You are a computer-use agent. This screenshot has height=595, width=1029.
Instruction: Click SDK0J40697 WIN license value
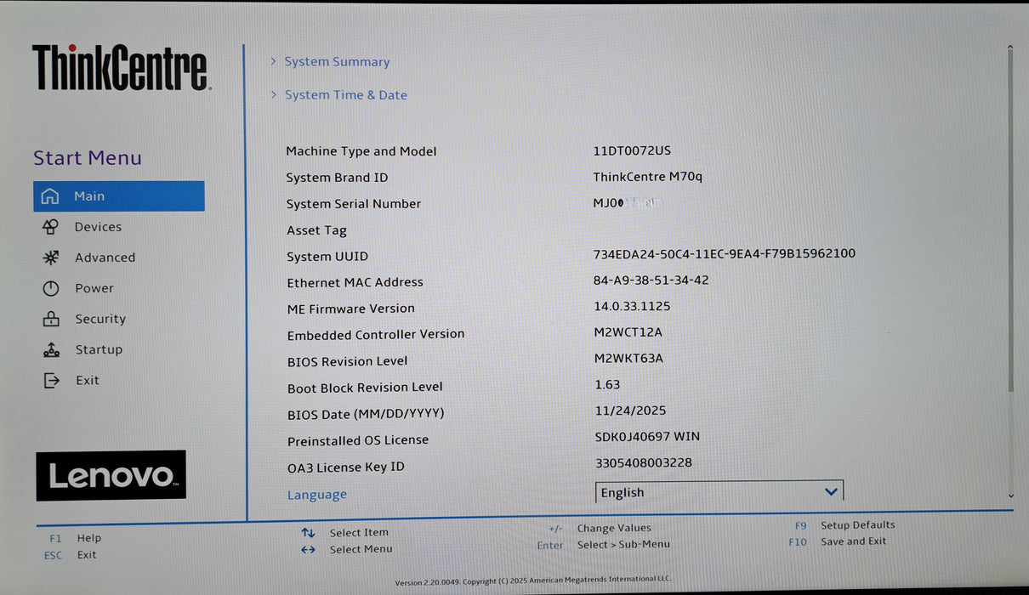pyautogui.click(x=648, y=436)
